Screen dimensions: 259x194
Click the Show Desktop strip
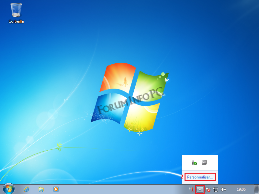pyautogui.click(x=257, y=189)
